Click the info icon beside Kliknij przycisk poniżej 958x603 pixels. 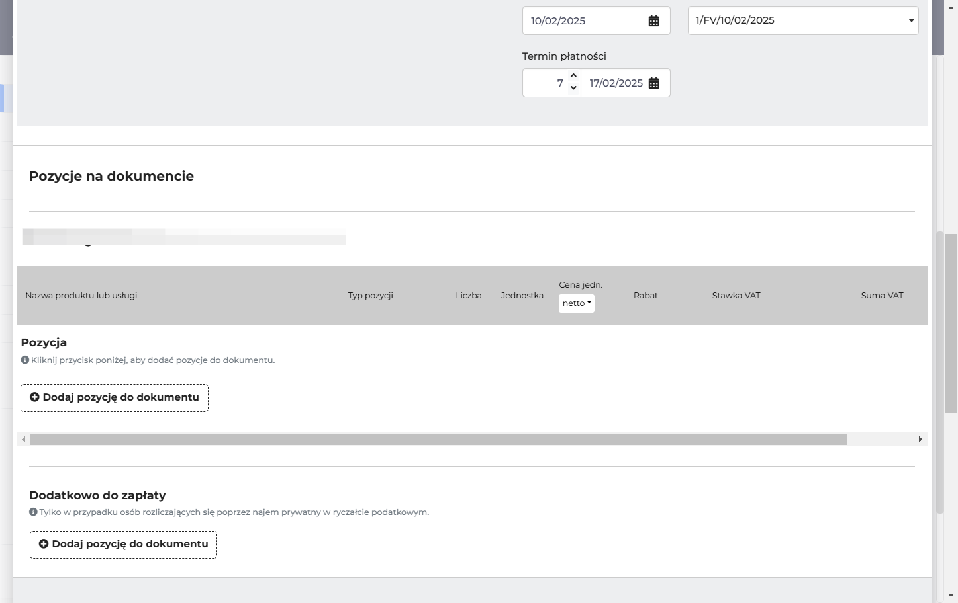(25, 360)
